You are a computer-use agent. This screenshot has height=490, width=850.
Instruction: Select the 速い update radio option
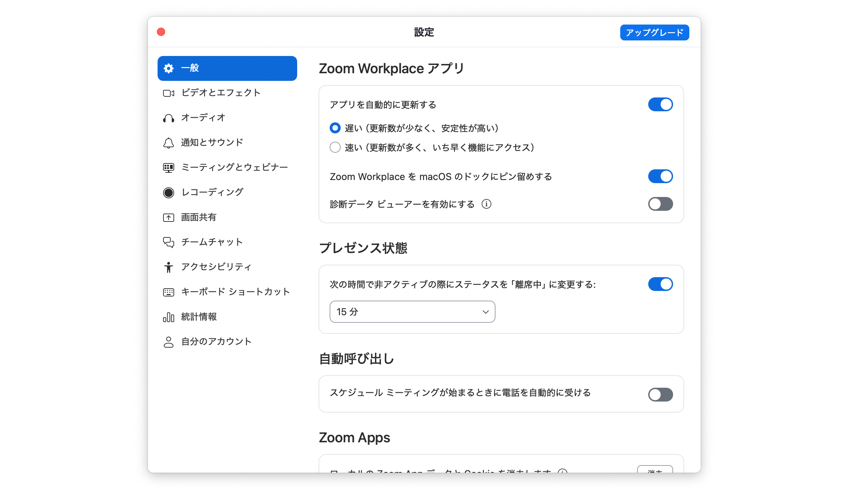click(x=335, y=147)
